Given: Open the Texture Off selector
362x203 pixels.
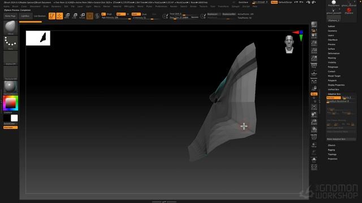Looking at the screenshot, I should click(x=11, y=73).
